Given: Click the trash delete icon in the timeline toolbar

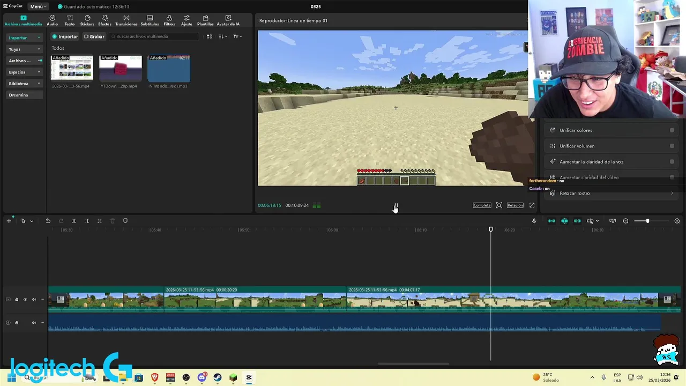Looking at the screenshot, I should [112, 221].
